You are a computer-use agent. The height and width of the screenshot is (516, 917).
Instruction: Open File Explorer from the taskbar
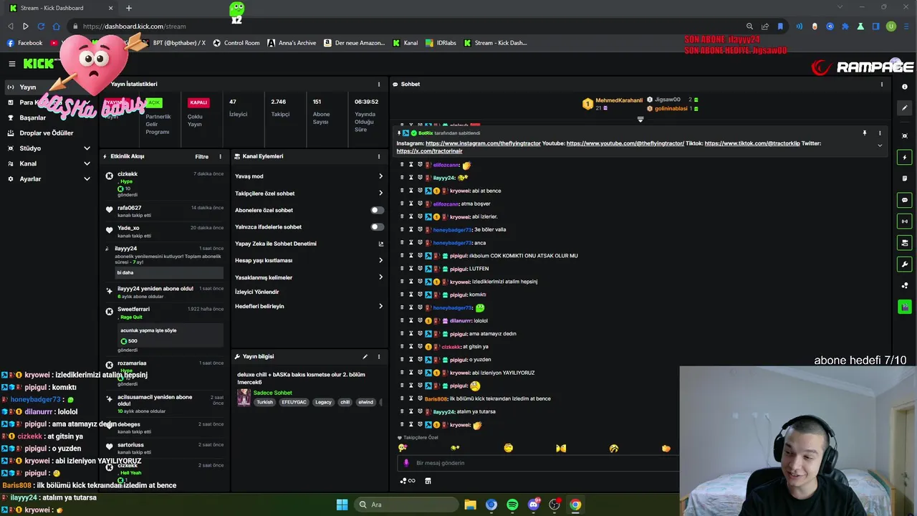click(470, 505)
